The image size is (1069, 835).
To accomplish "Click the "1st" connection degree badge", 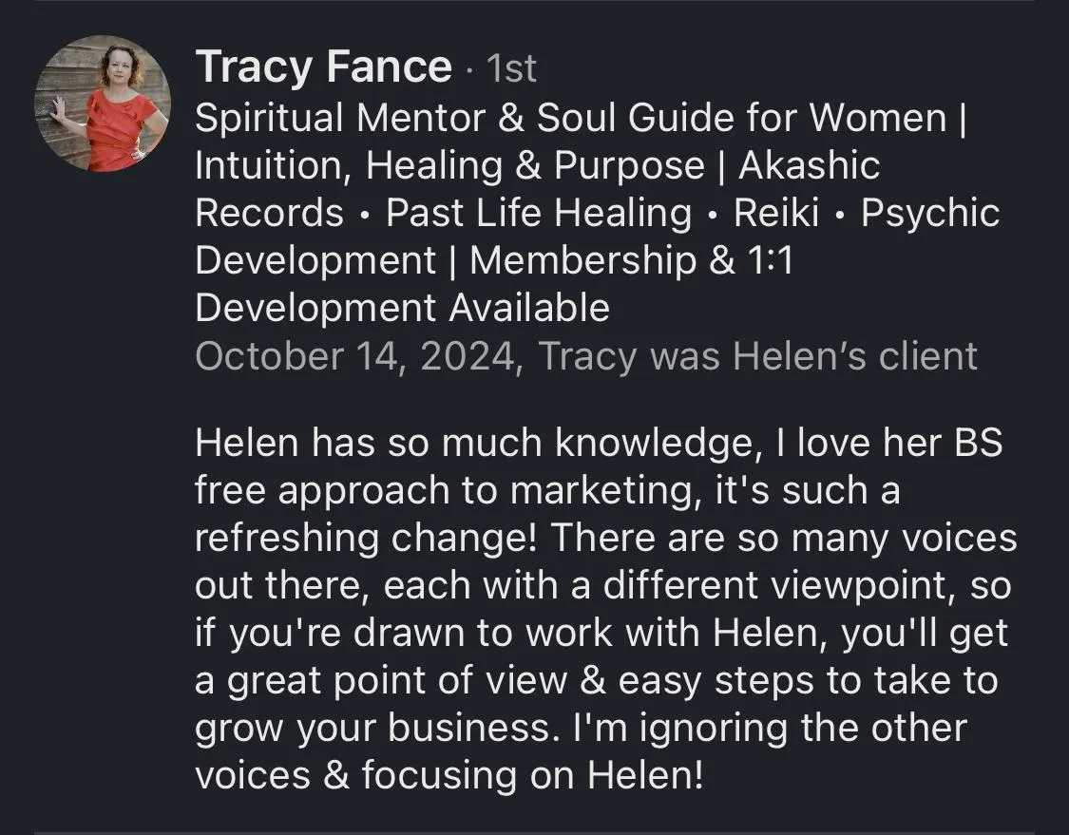I will (x=511, y=68).
